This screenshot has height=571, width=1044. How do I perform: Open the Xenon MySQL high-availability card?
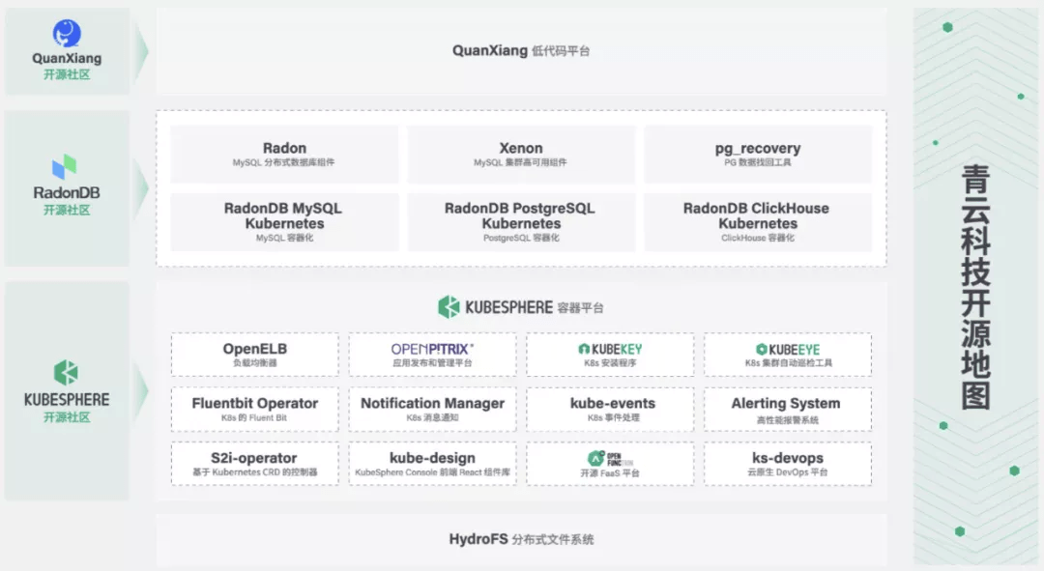click(521, 155)
